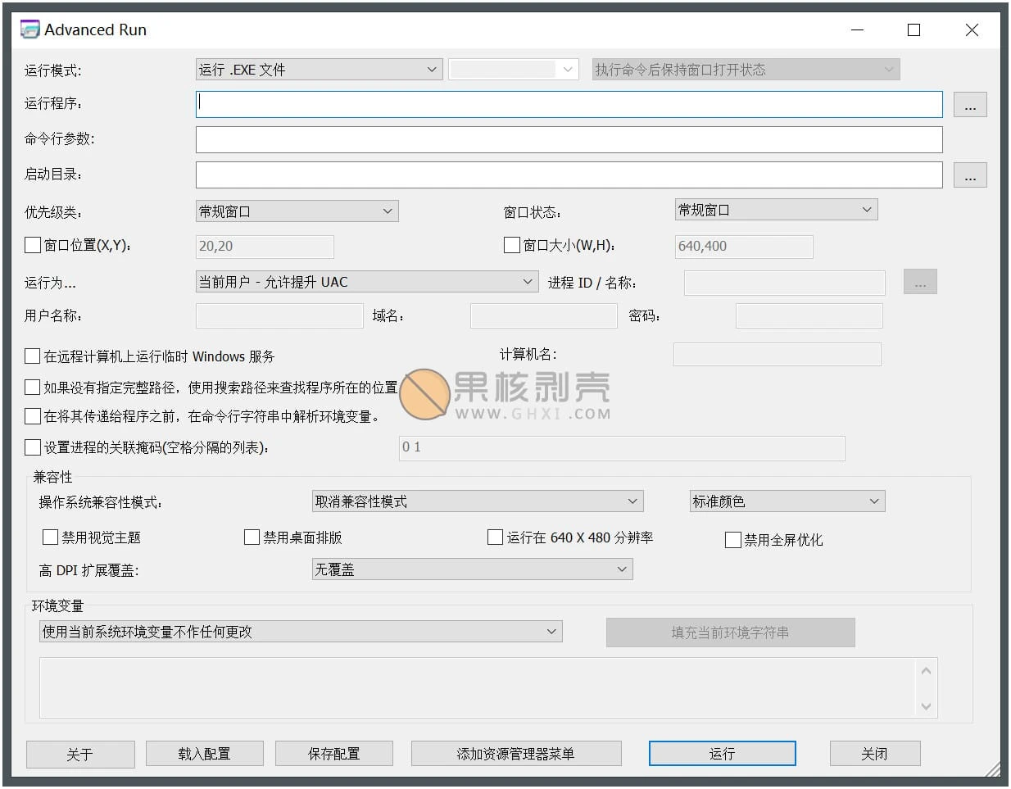Toggle 禁用全屏优化 checkbox
This screenshot has width=1011, height=789.
[x=733, y=540]
